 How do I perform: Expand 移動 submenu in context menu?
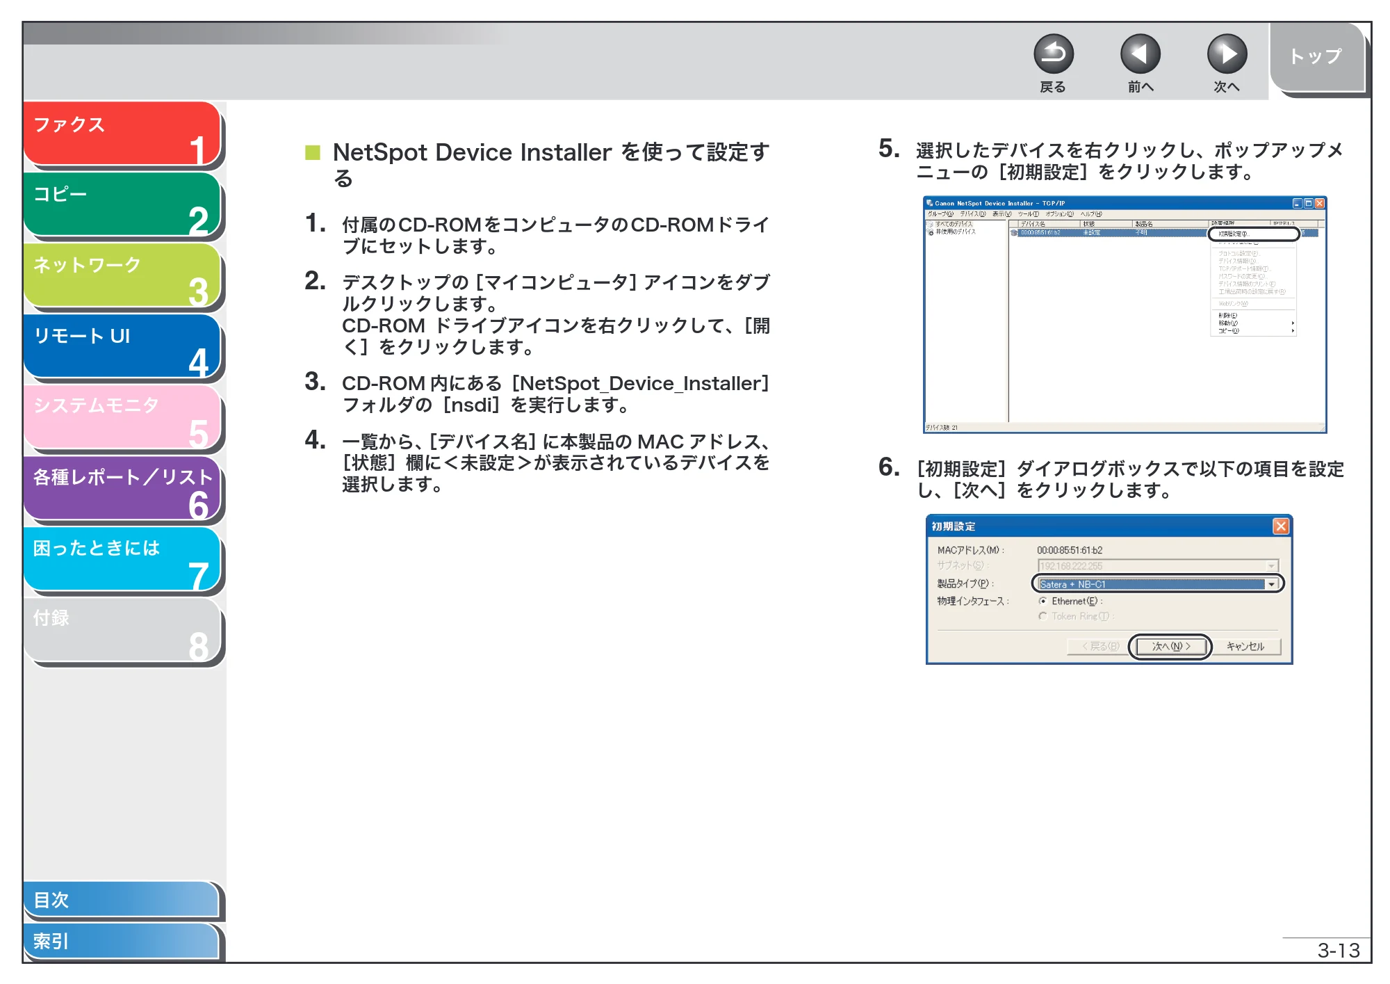[x=1253, y=323]
